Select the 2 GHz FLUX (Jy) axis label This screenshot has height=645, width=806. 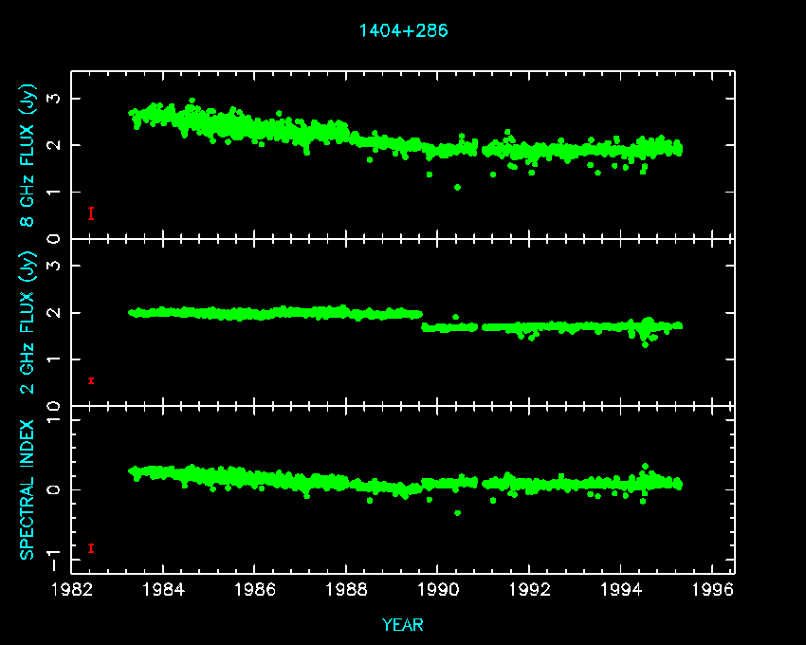tap(27, 322)
